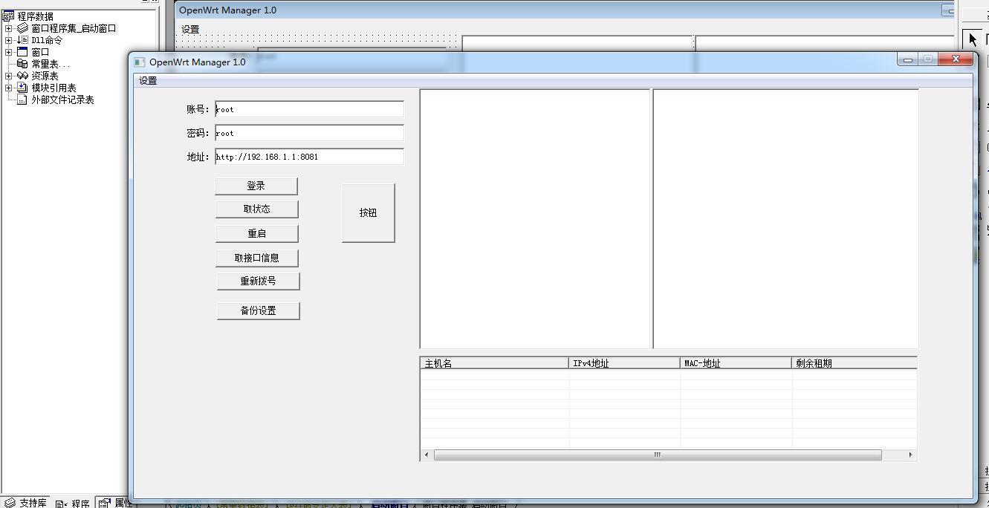
Task: Click the 主机名 column header
Action: (x=495, y=363)
